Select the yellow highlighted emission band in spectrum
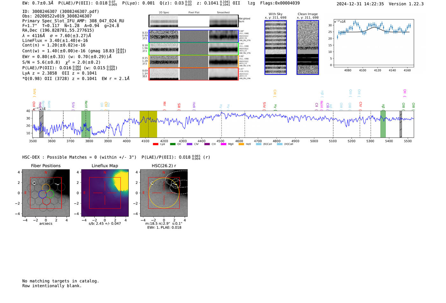Viewport: 446px width, 303px height. point(148,124)
